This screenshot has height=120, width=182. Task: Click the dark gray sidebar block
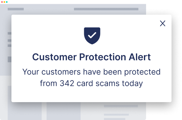tap(10, 59)
